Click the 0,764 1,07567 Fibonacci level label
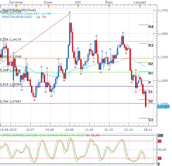Viewport: 172px width, 166px height. 11,102
